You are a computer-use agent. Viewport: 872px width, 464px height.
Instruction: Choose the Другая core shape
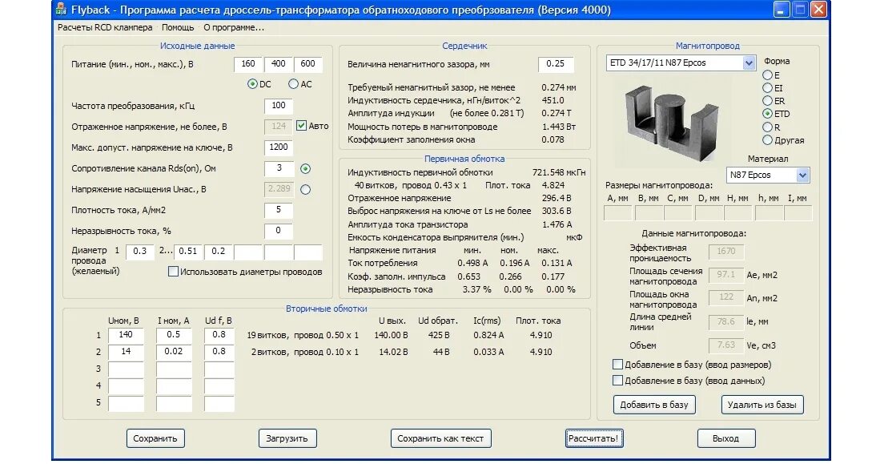767,139
